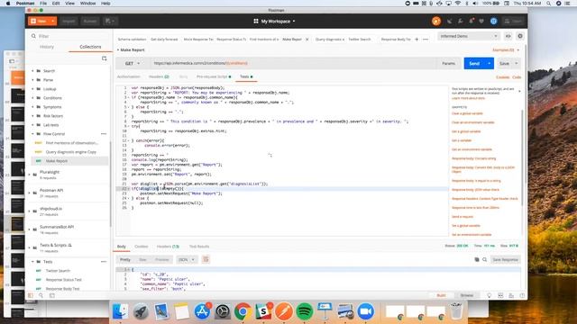Image resolution: width=577 pixels, height=324 pixels.
Task: Open the Twitter Search request tab
Action: 360,40
